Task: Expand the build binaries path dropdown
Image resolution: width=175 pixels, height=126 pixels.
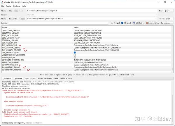Action: (x=156, y=19)
